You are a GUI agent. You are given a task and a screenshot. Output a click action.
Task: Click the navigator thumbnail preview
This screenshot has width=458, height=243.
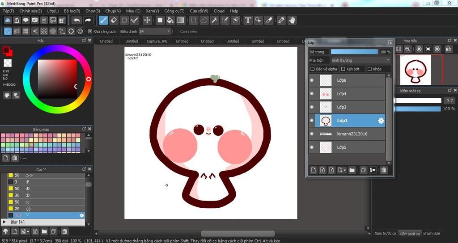(416, 70)
